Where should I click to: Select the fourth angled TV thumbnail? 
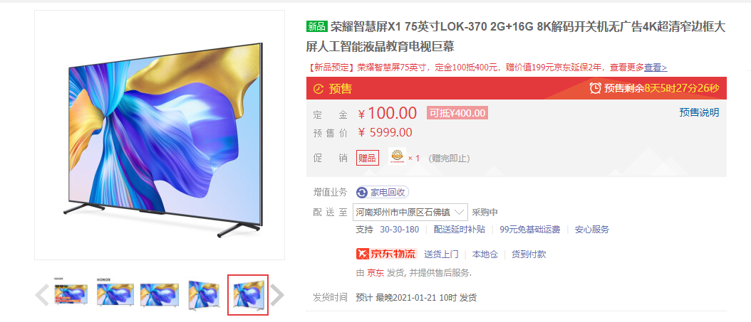(203, 295)
